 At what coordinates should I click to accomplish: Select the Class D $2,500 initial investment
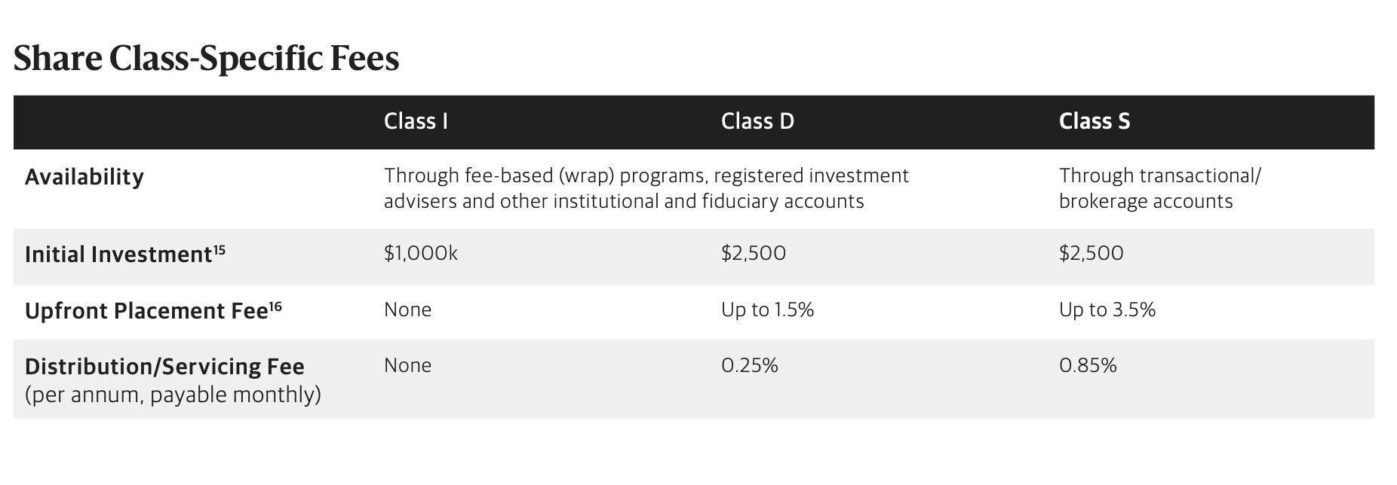click(754, 253)
